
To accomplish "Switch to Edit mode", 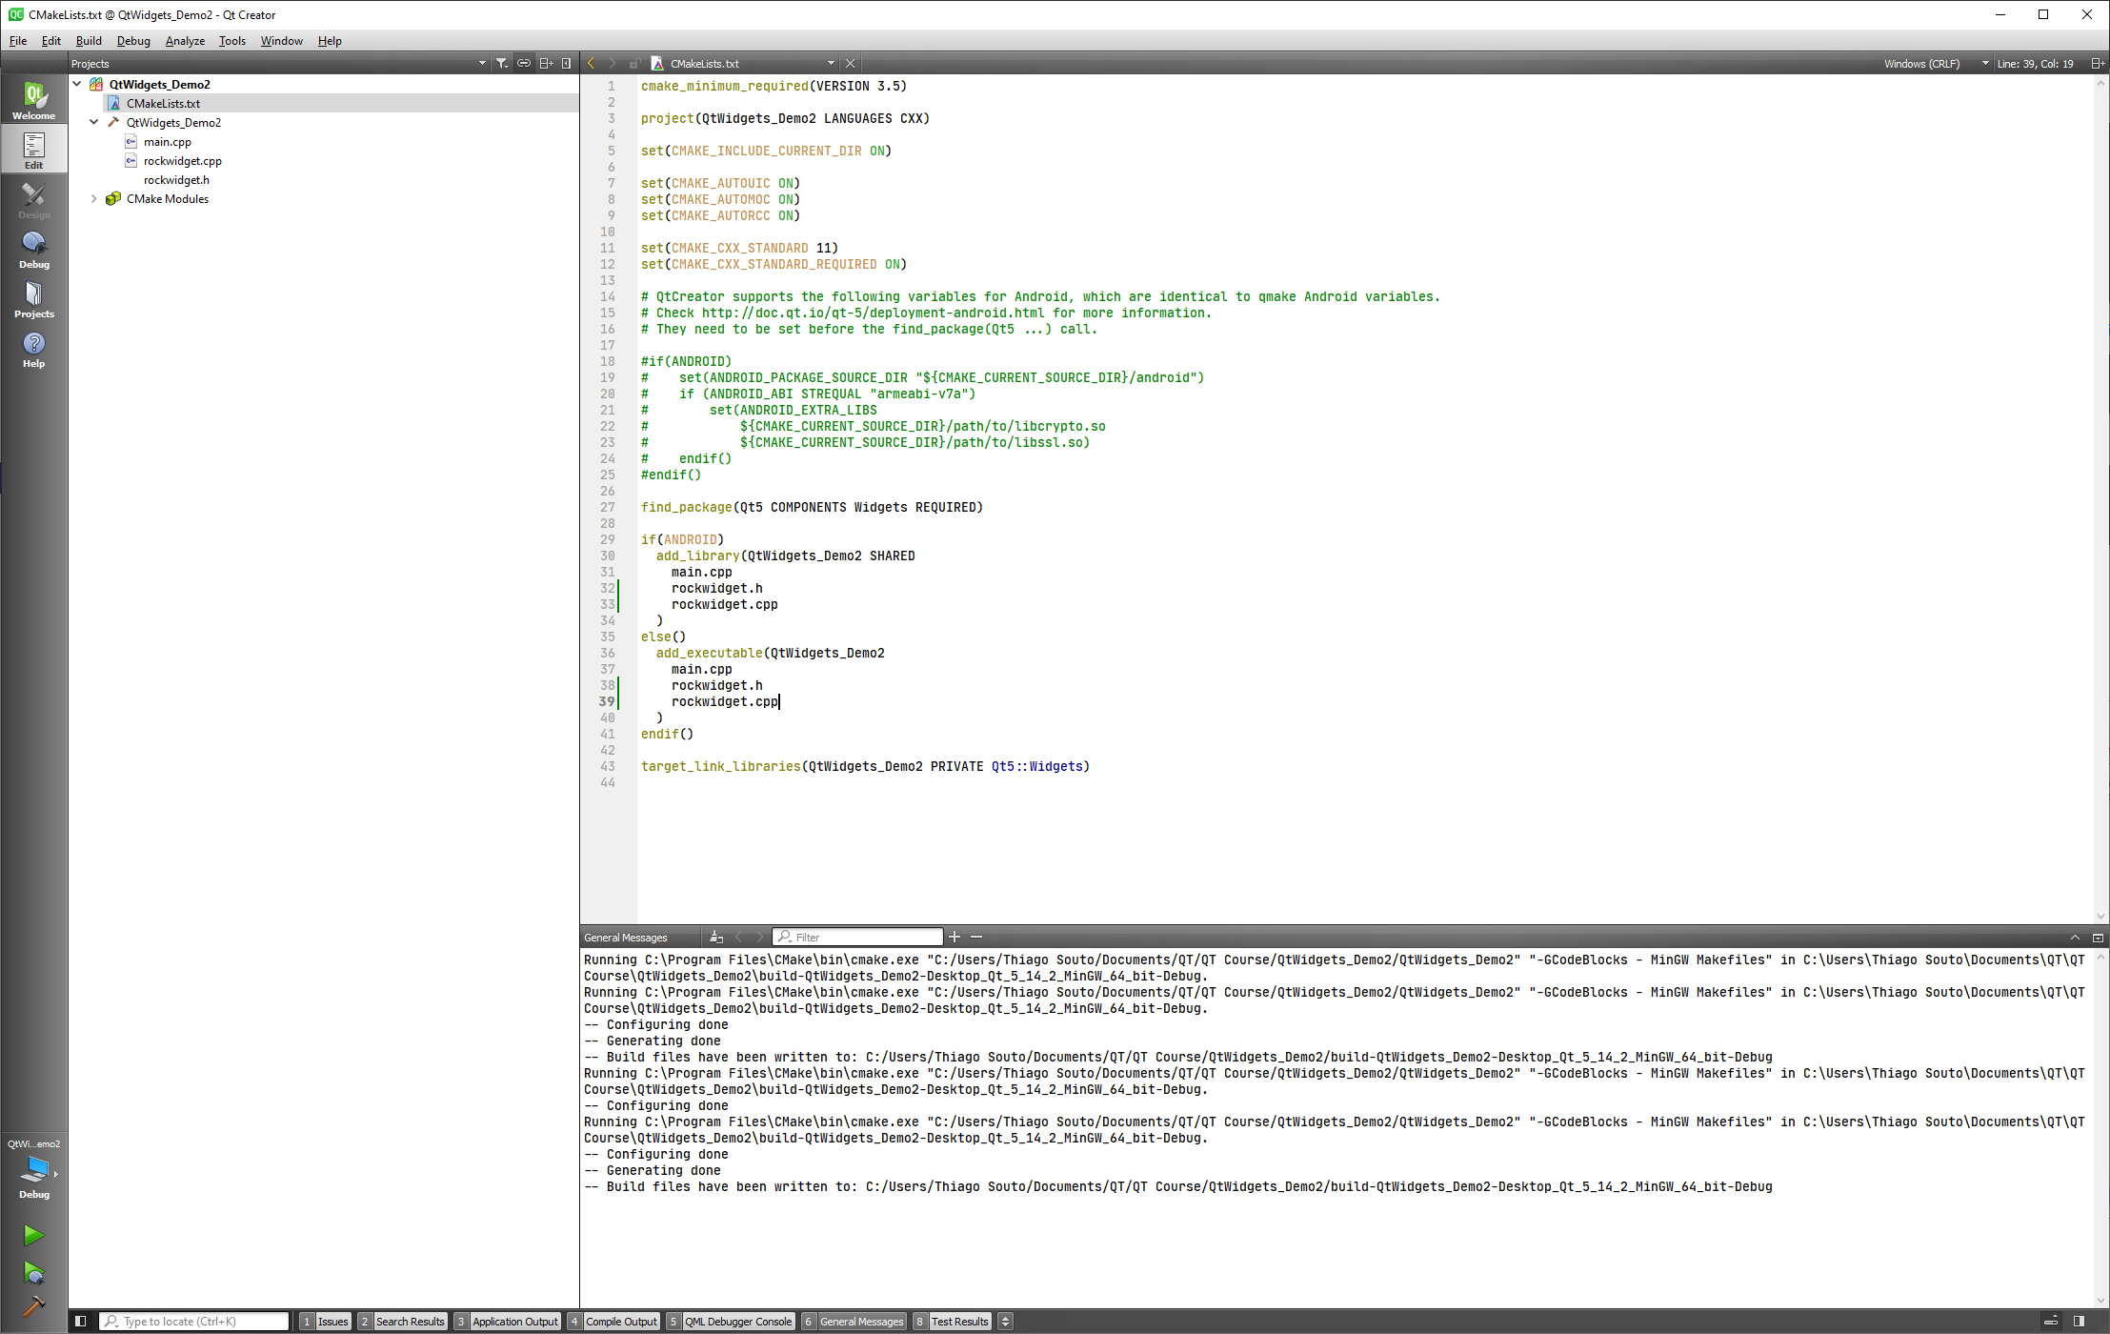I will click(x=33, y=150).
